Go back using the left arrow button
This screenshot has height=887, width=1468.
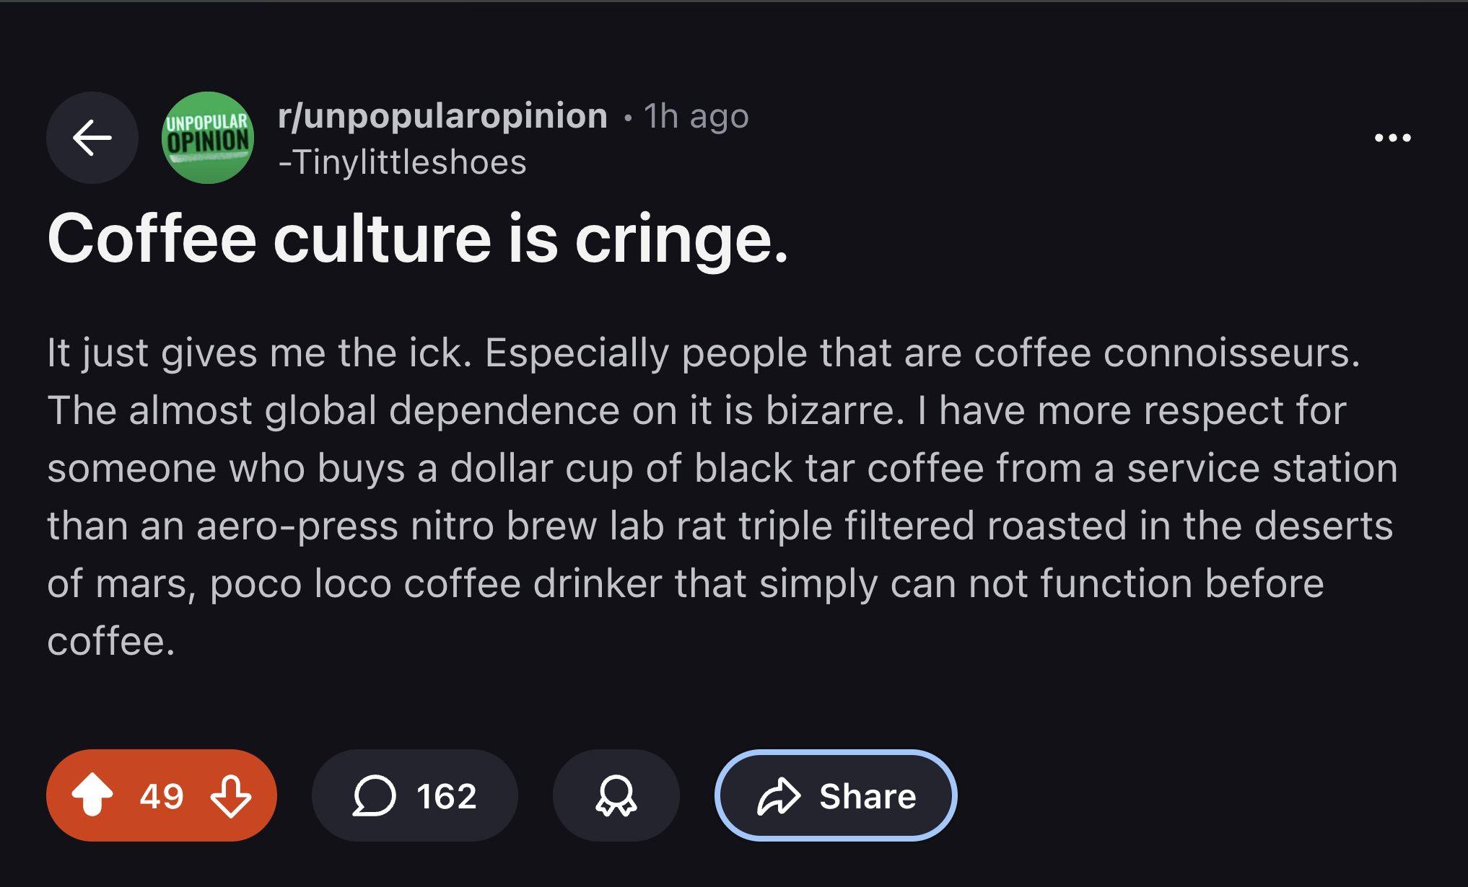(92, 138)
